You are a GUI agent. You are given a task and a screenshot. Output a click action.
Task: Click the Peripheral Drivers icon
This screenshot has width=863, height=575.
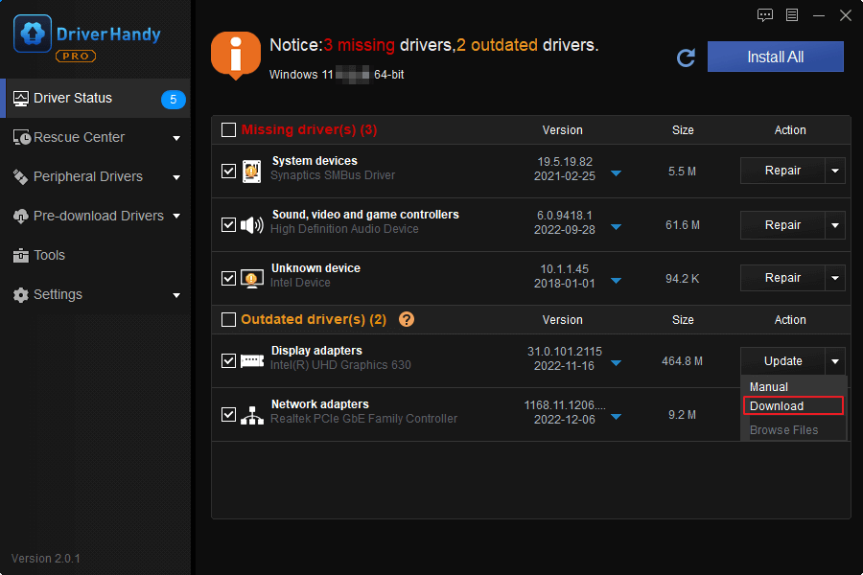[21, 176]
